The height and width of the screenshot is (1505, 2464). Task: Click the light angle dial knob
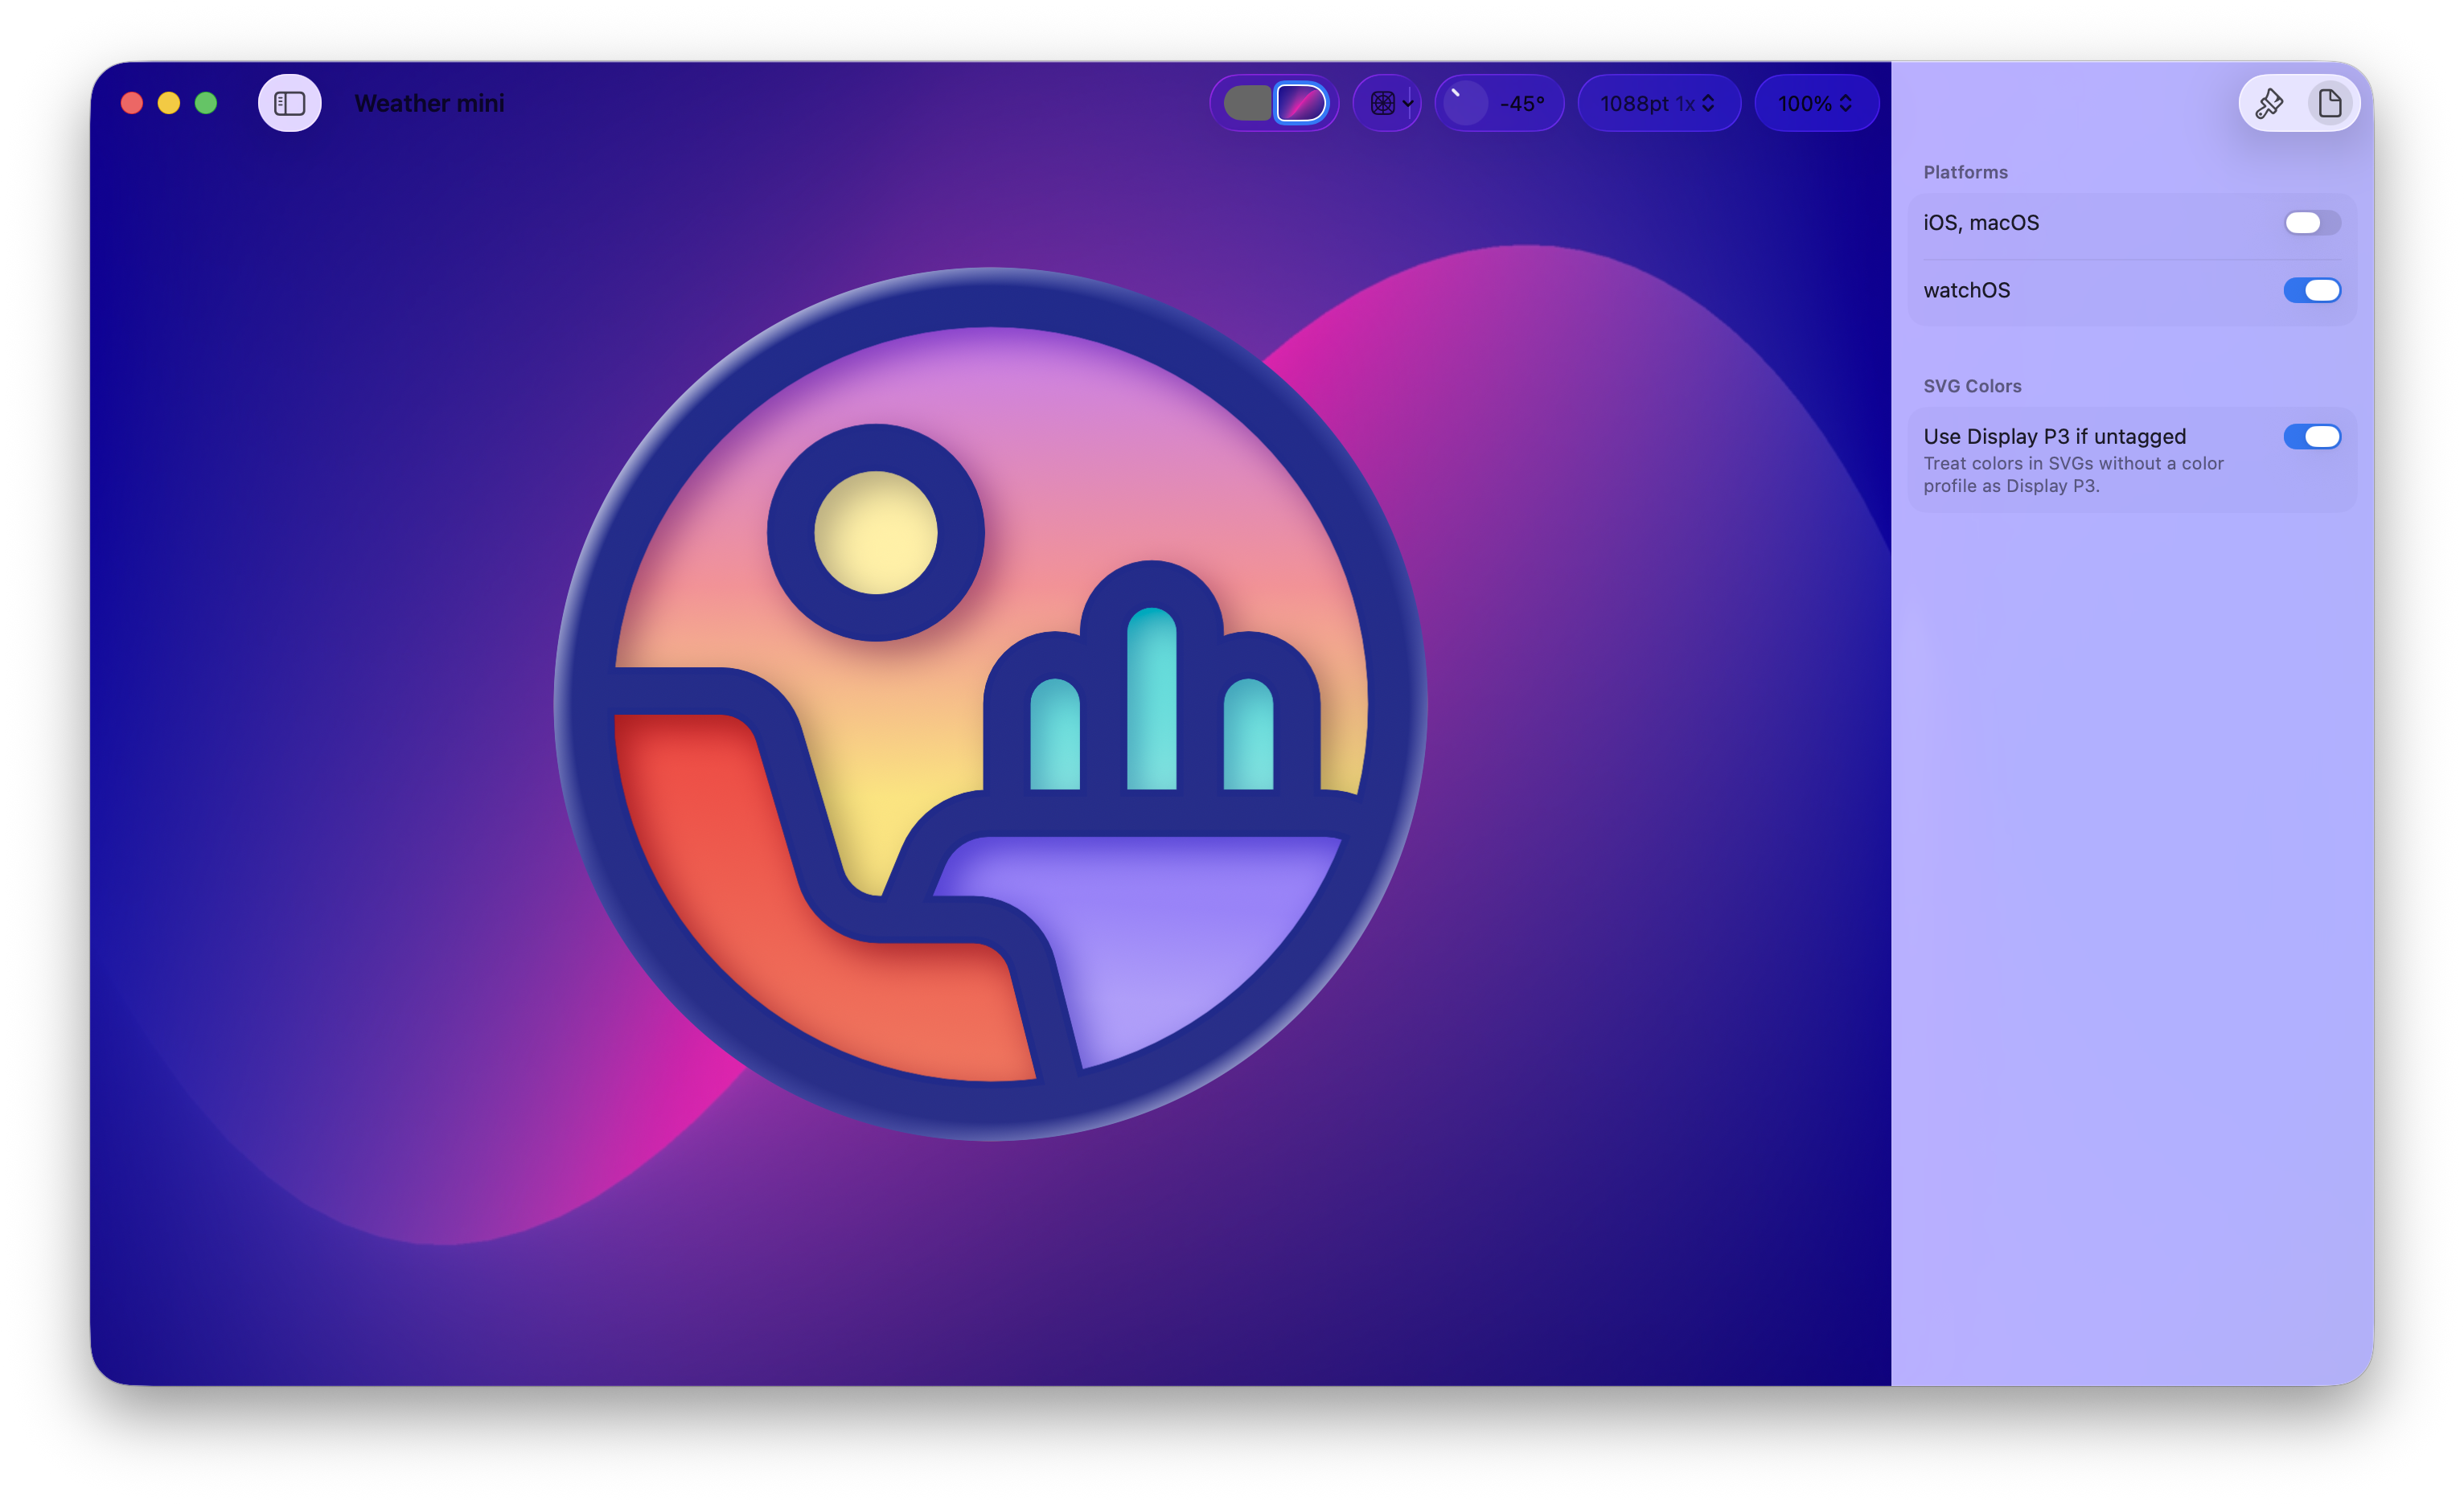tap(1465, 103)
